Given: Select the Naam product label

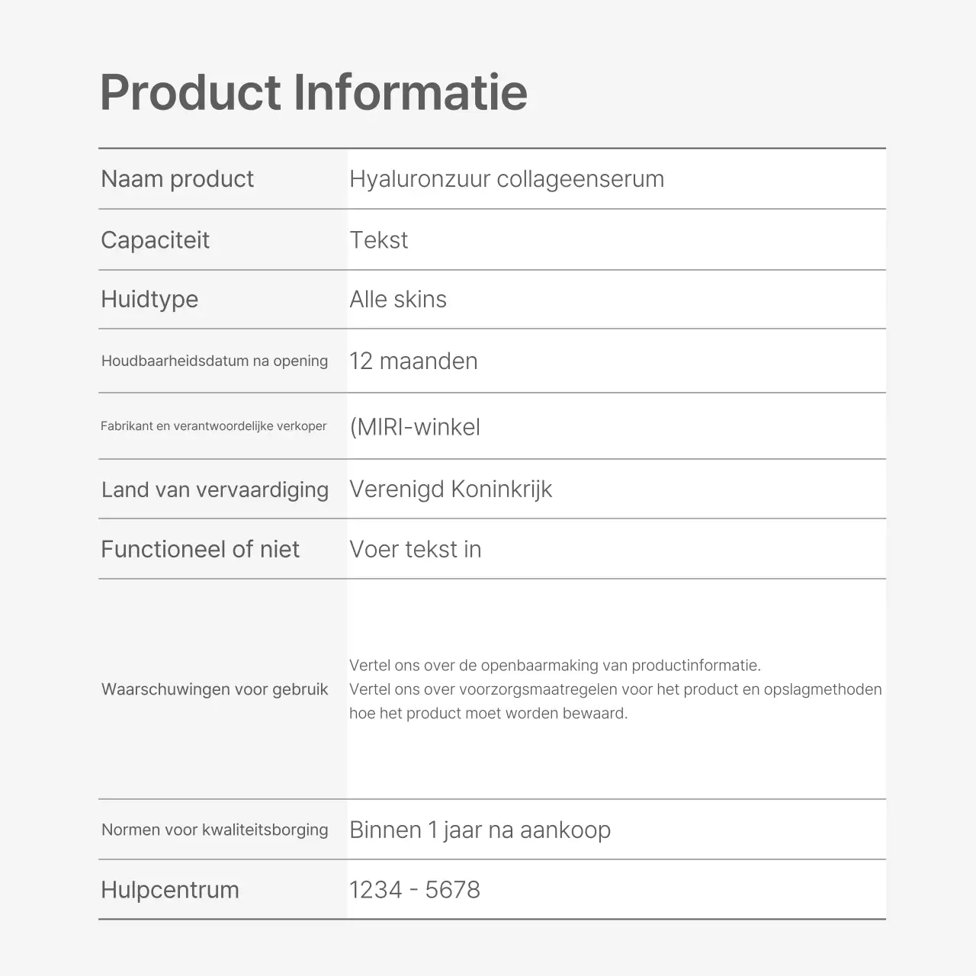Looking at the screenshot, I should coord(177,179).
